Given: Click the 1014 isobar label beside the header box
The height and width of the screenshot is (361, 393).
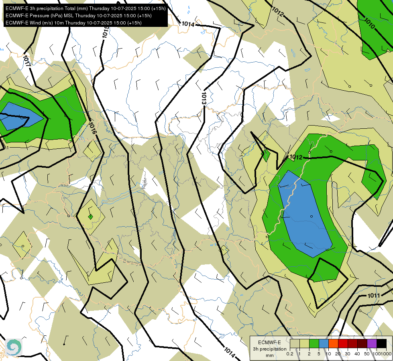Looking at the screenshot, I should click(188, 24).
